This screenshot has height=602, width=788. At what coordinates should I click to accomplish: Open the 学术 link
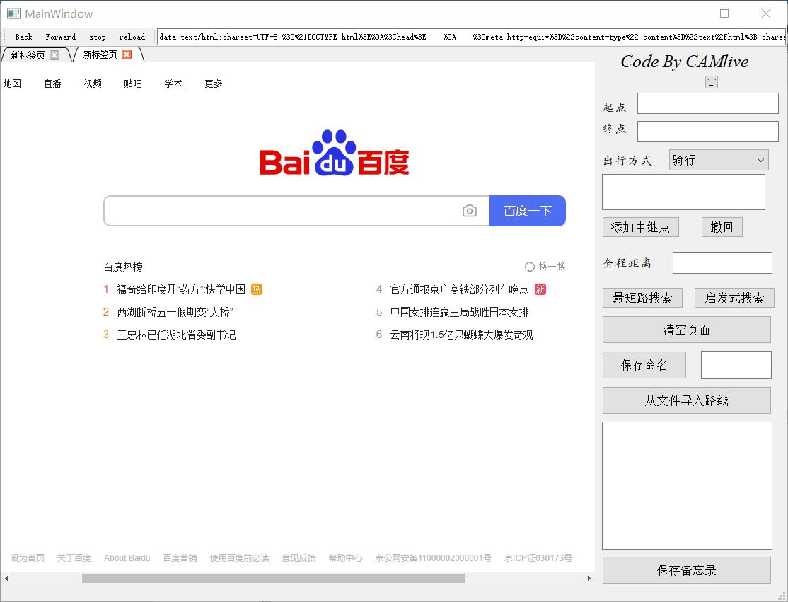pyautogui.click(x=173, y=83)
